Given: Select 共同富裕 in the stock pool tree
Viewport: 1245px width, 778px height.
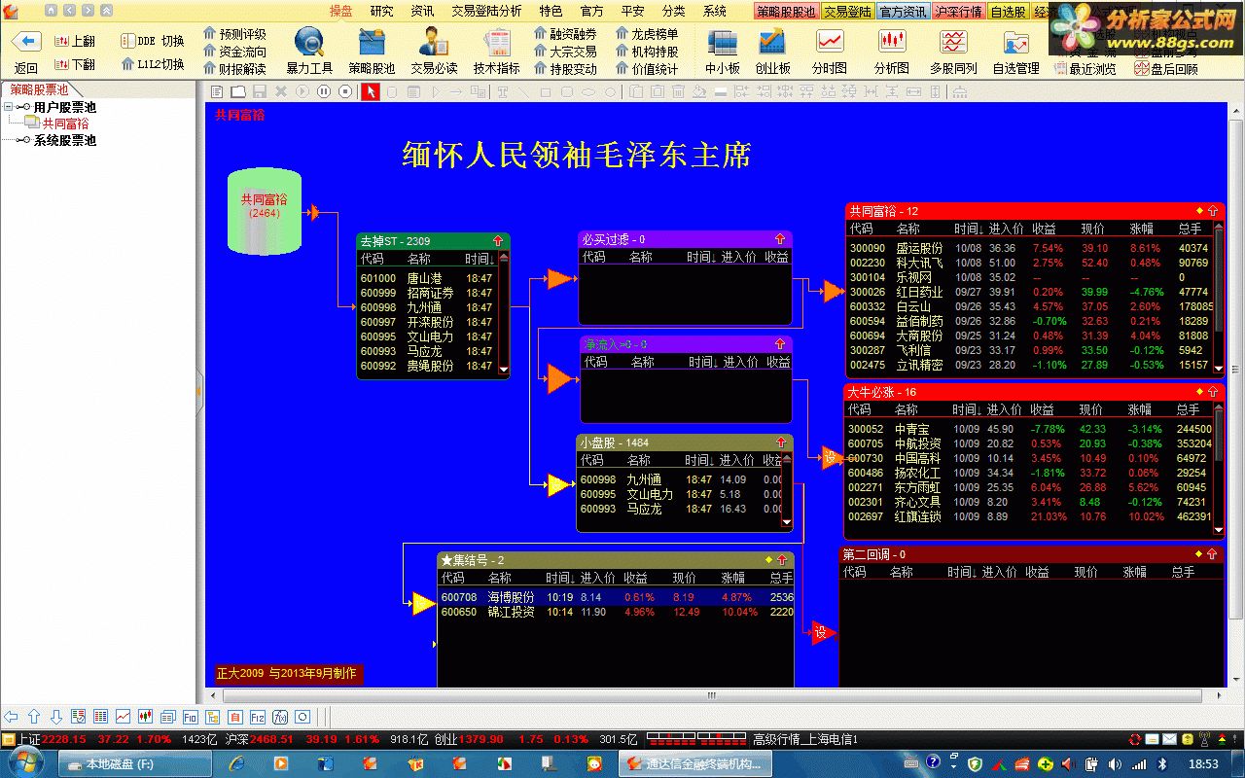Looking at the screenshot, I should point(65,124).
